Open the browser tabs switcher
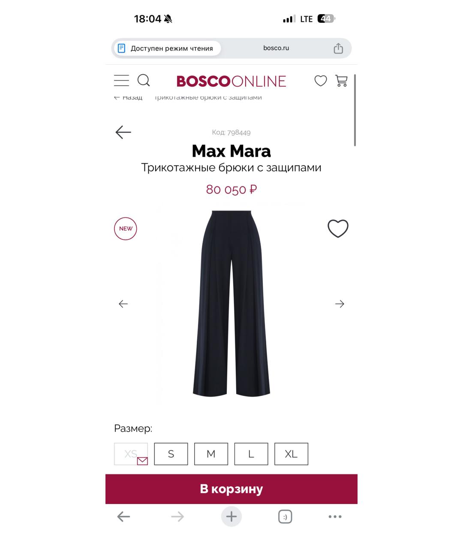The image size is (463, 549). pyautogui.click(x=285, y=517)
